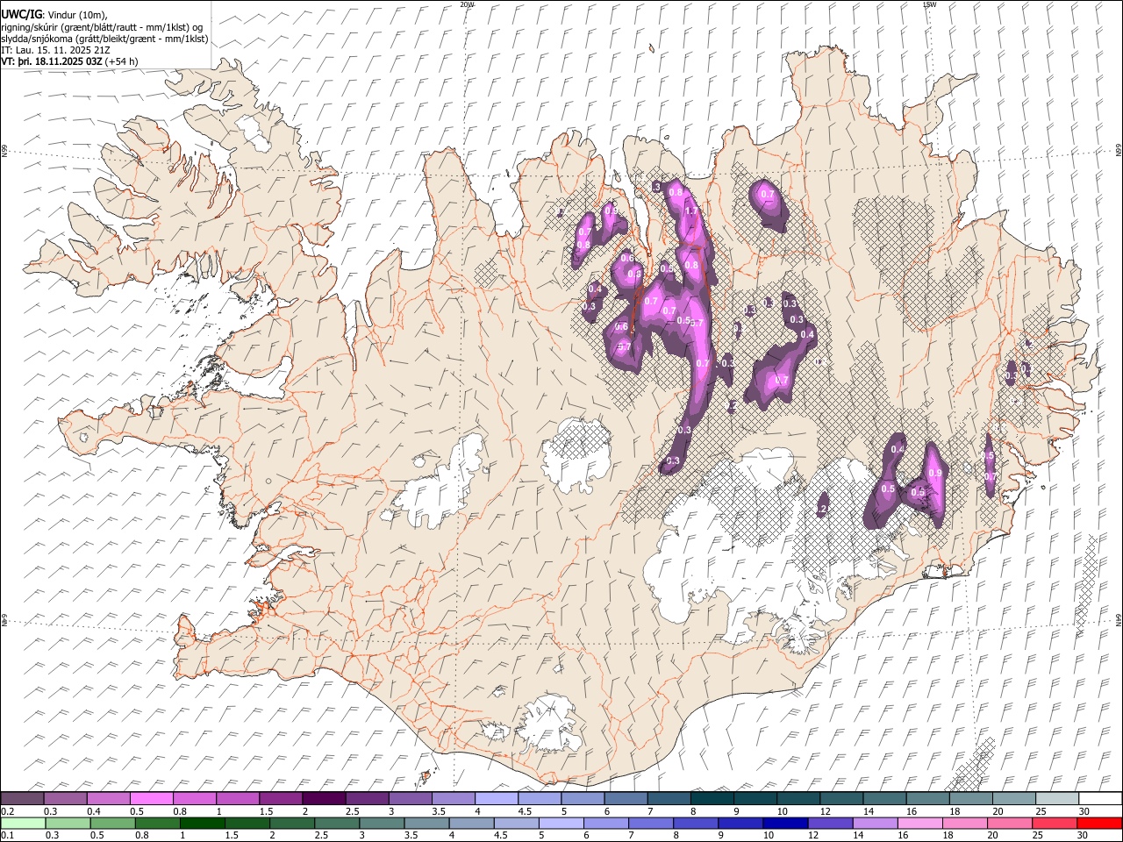Click the '30' label in upper legend row
The width and height of the screenshot is (1123, 842).
tap(1084, 811)
